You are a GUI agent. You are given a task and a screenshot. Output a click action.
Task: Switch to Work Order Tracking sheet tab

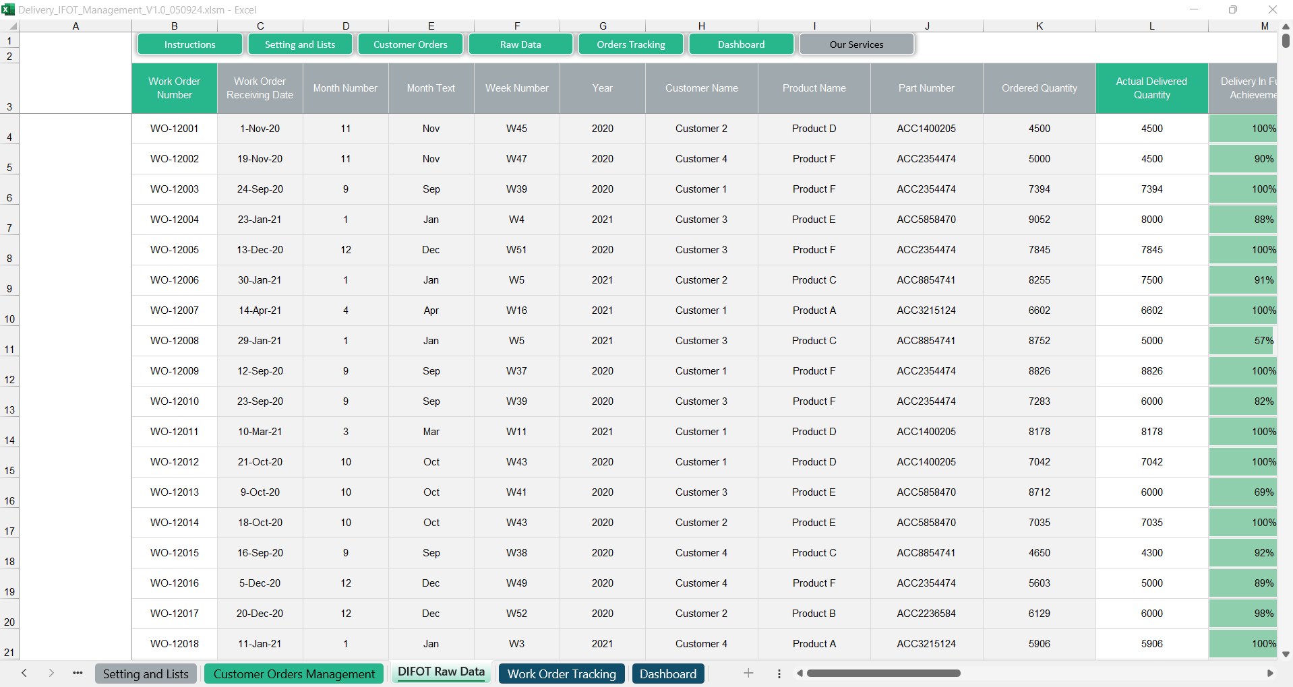tap(561, 674)
